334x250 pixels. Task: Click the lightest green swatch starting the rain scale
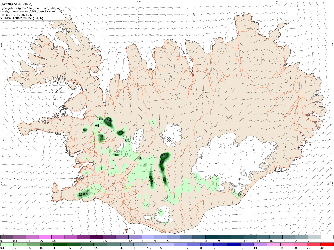coord(7,244)
